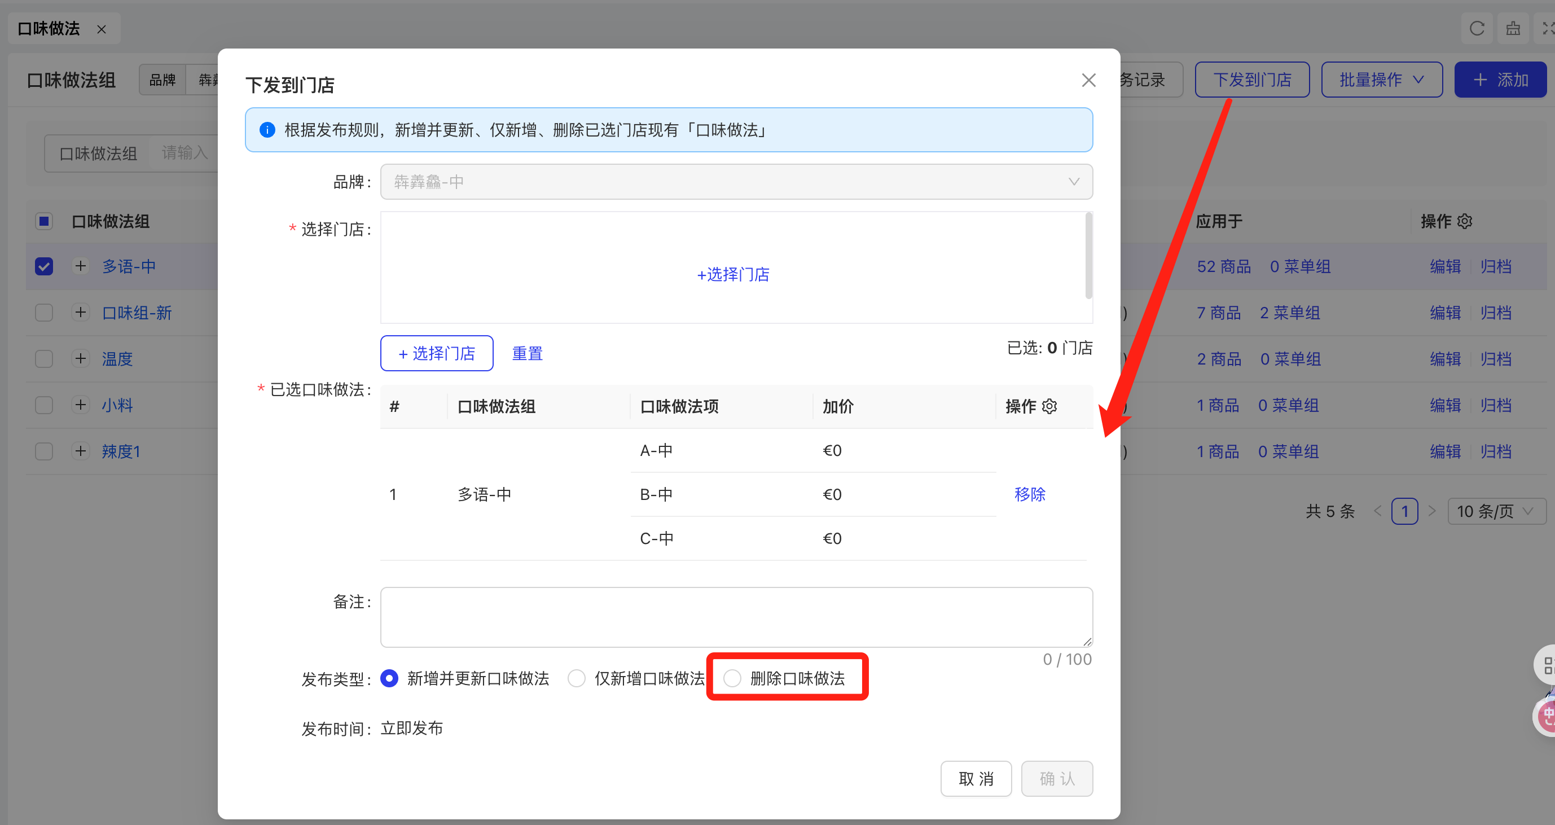Click the plus expand icon next to 温度
The width and height of the screenshot is (1555, 825).
tap(80, 358)
